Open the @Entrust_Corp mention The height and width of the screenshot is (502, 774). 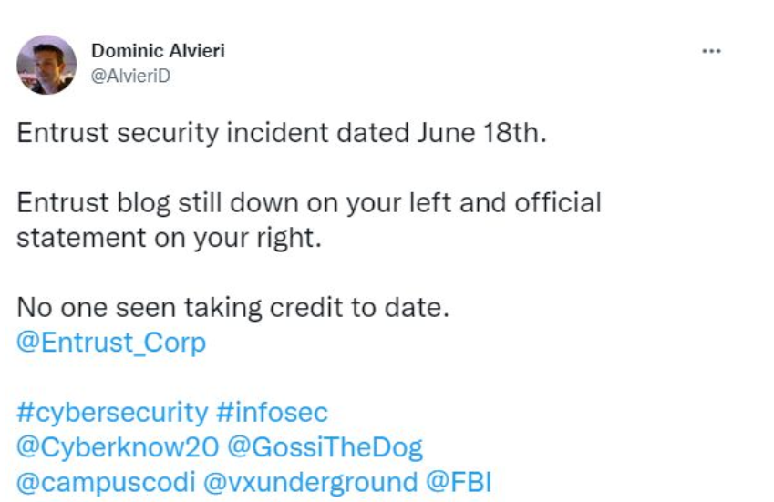pyautogui.click(x=111, y=343)
